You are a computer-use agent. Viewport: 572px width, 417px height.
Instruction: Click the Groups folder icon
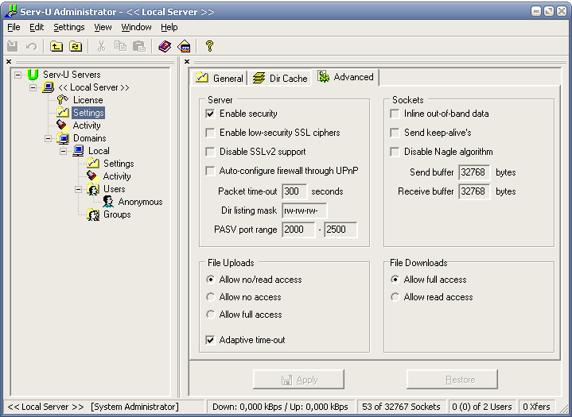click(x=93, y=214)
